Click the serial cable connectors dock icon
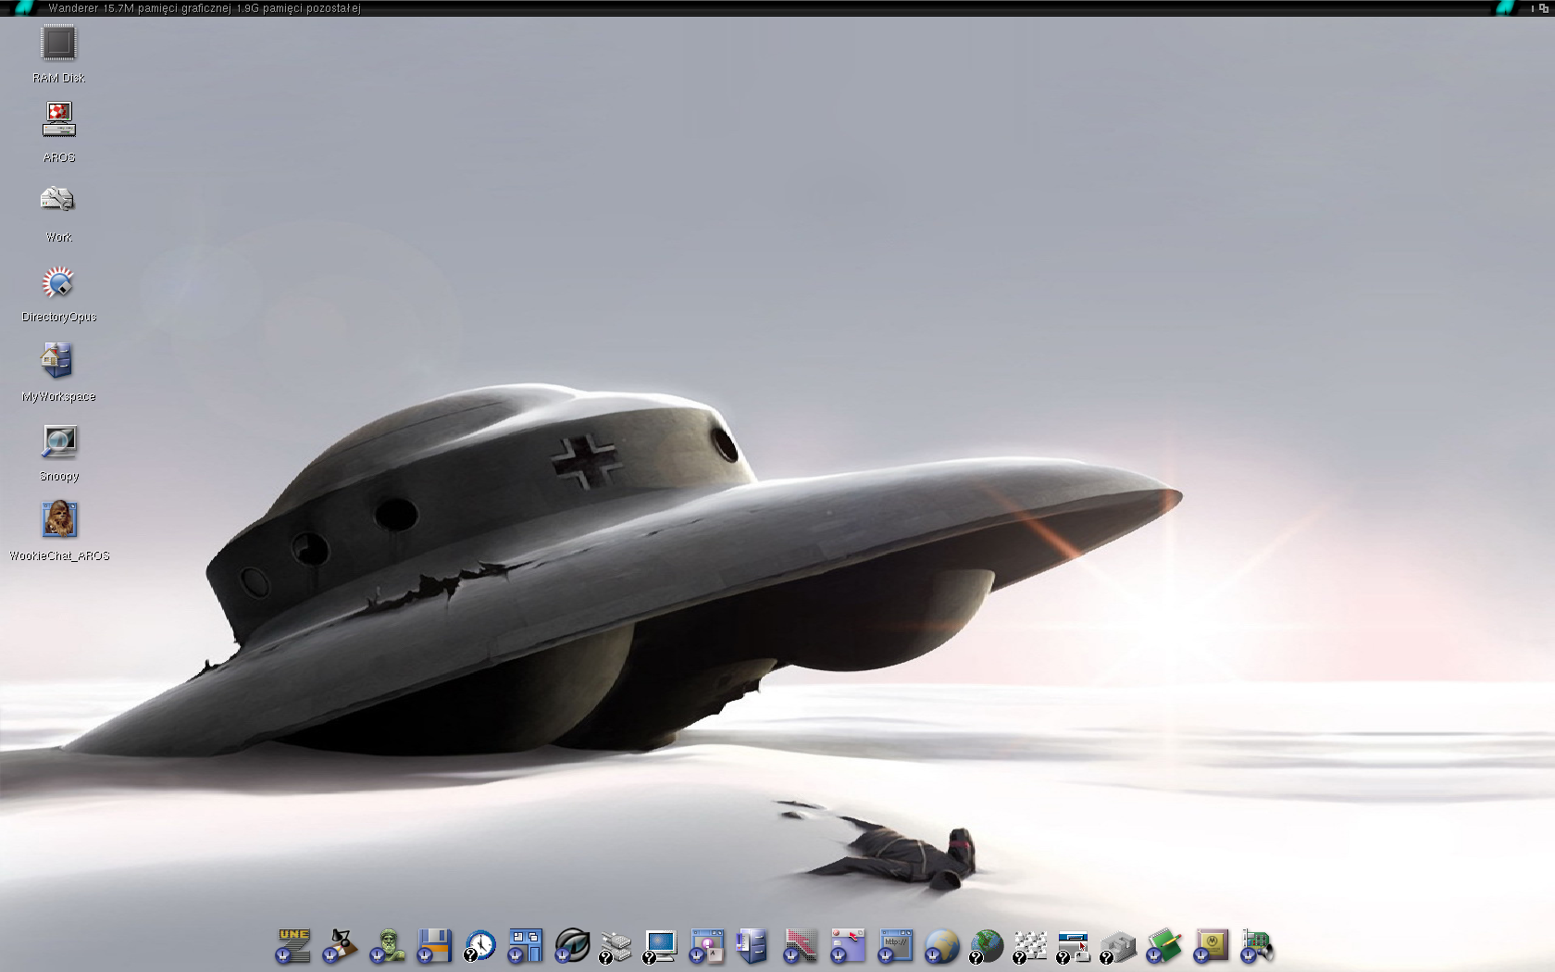 [616, 946]
